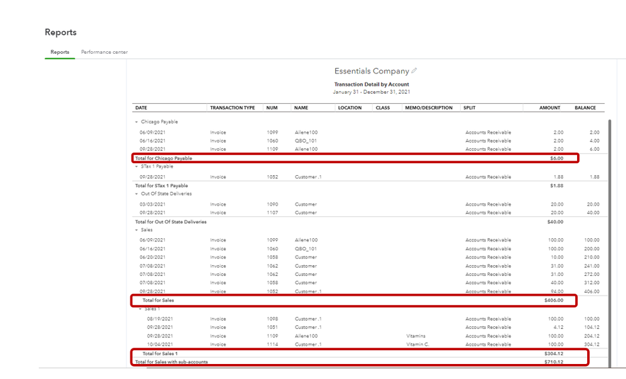This screenshot has width=626, height=379.
Task: Sort by the NUM column header
Action: pyautogui.click(x=272, y=108)
